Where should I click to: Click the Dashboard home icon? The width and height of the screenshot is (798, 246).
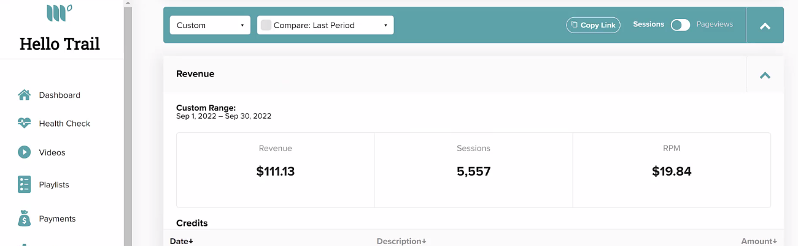click(x=24, y=95)
